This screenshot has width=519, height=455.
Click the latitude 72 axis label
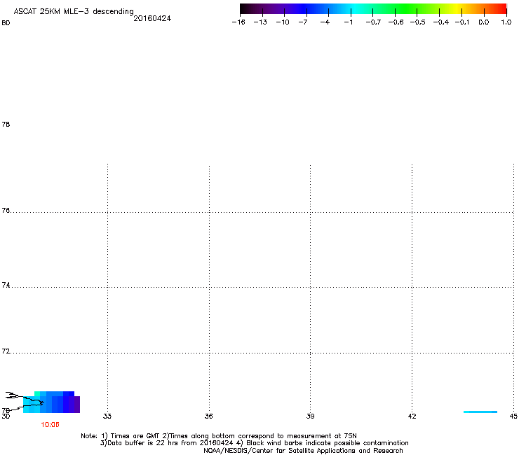coord(6,351)
